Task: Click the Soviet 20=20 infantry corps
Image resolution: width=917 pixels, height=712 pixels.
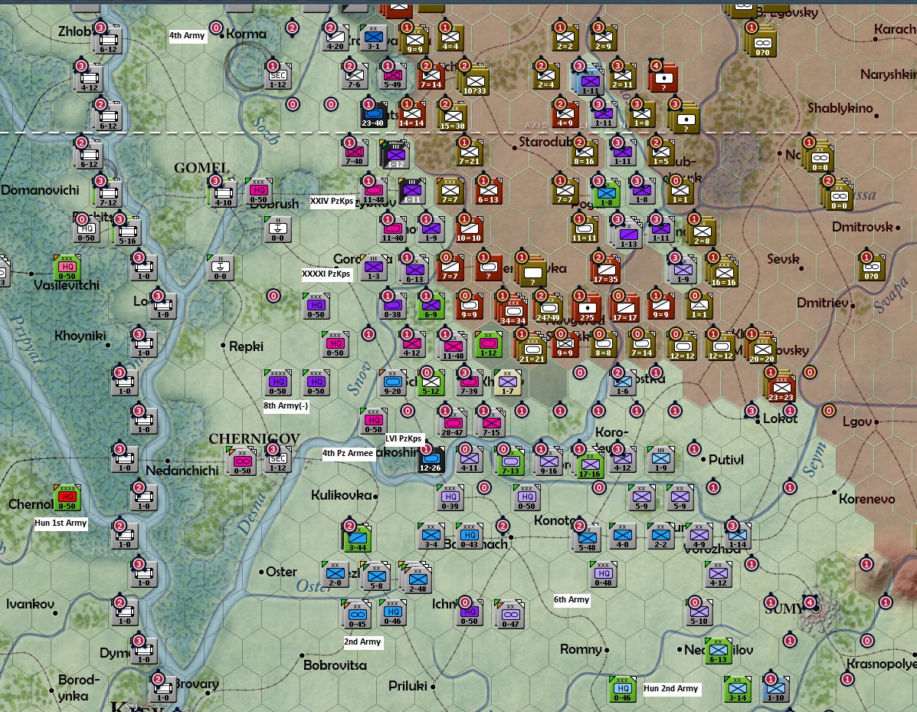Action: [762, 350]
